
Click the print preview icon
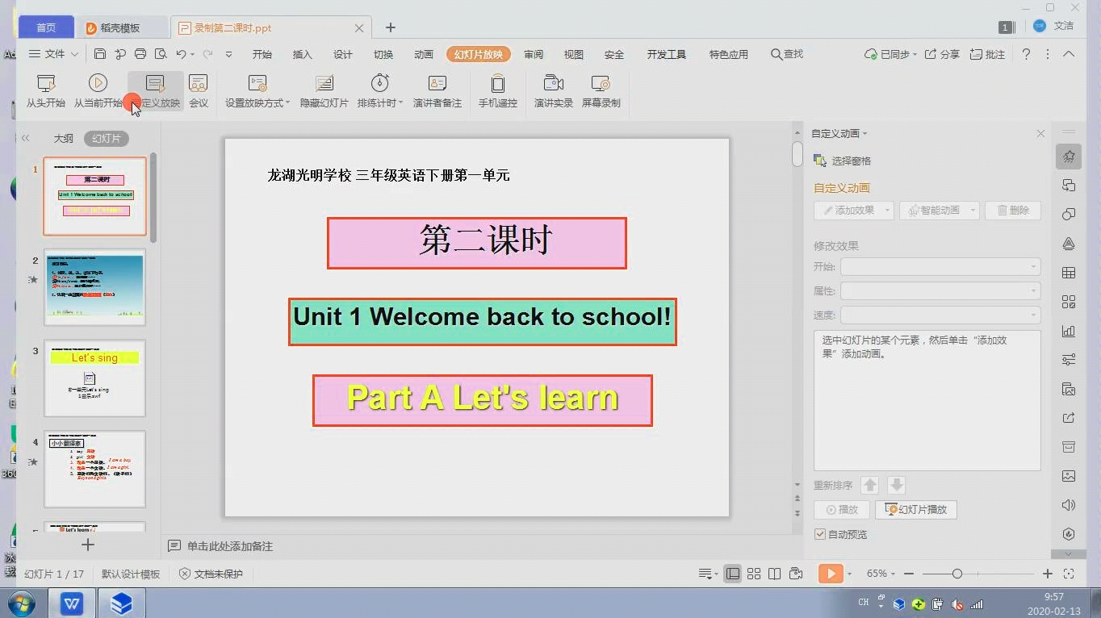(161, 54)
